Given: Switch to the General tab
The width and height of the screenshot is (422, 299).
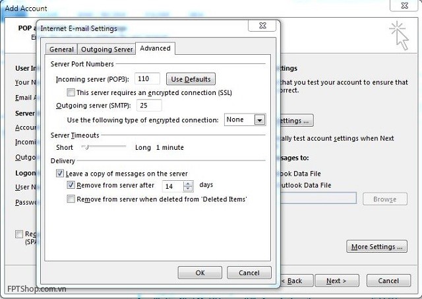Looking at the screenshot, I should tap(61, 50).
